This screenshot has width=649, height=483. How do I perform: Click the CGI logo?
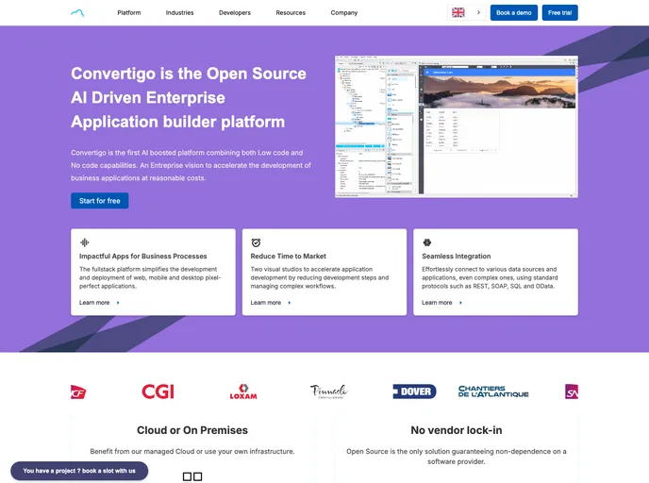pos(158,391)
